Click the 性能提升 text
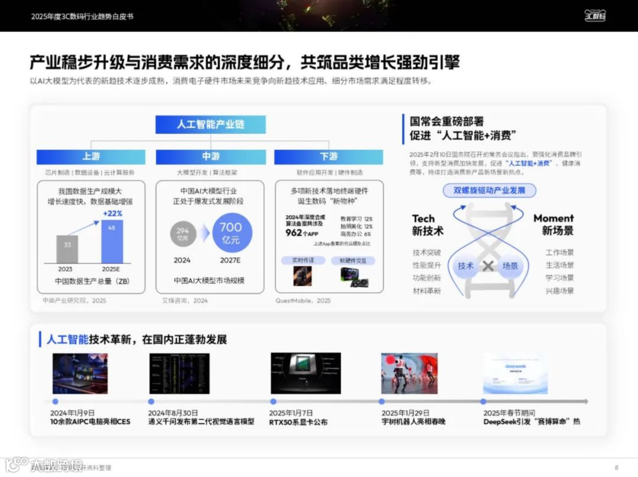 tap(427, 265)
